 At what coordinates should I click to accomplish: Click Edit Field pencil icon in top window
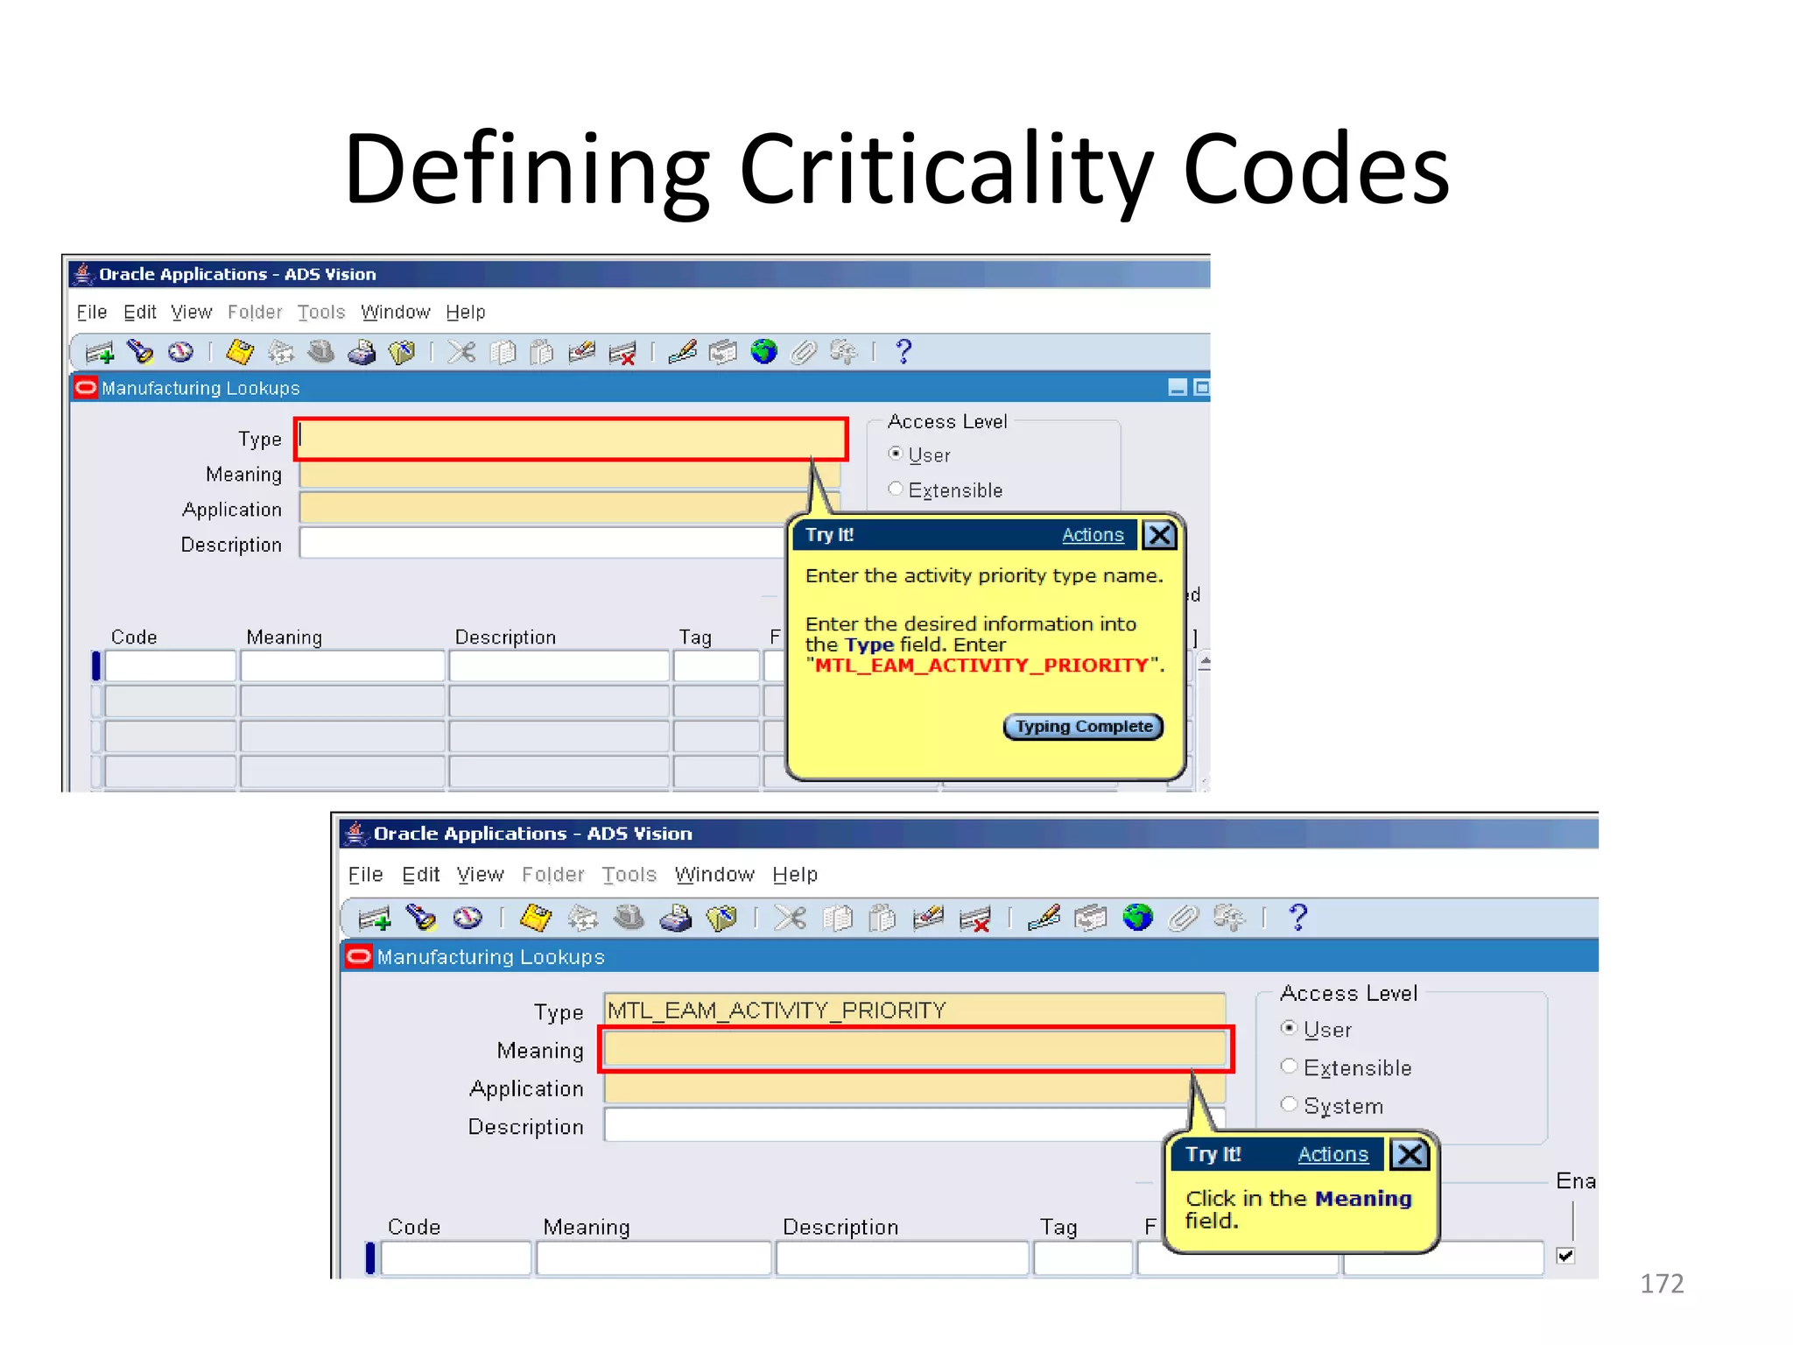tap(682, 352)
